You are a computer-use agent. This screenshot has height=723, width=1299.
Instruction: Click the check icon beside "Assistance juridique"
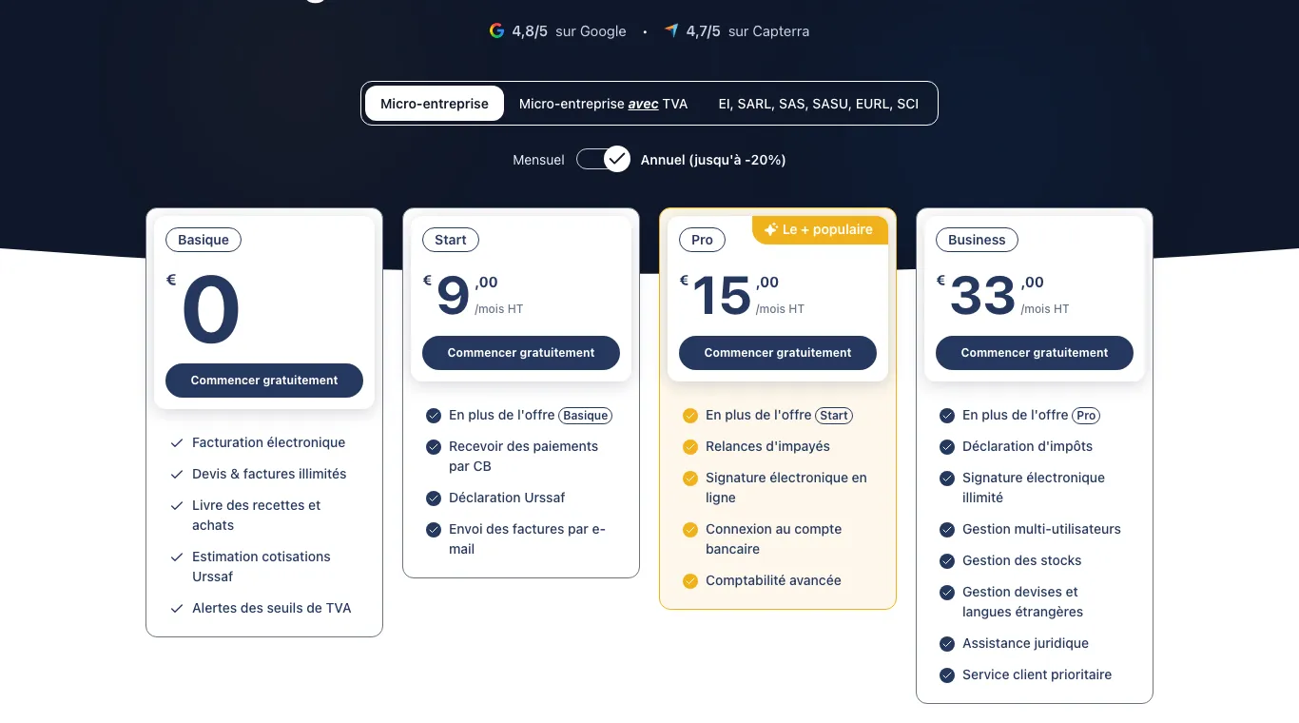(x=947, y=644)
